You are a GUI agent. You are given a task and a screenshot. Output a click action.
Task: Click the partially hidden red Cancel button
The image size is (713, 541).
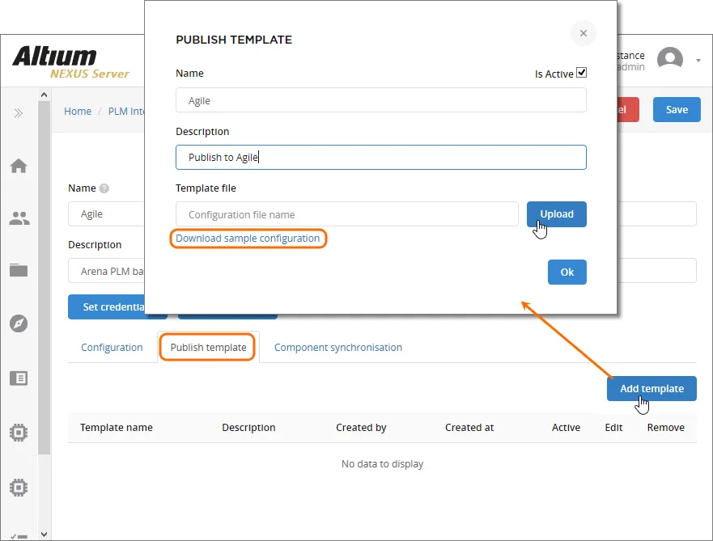coord(628,109)
